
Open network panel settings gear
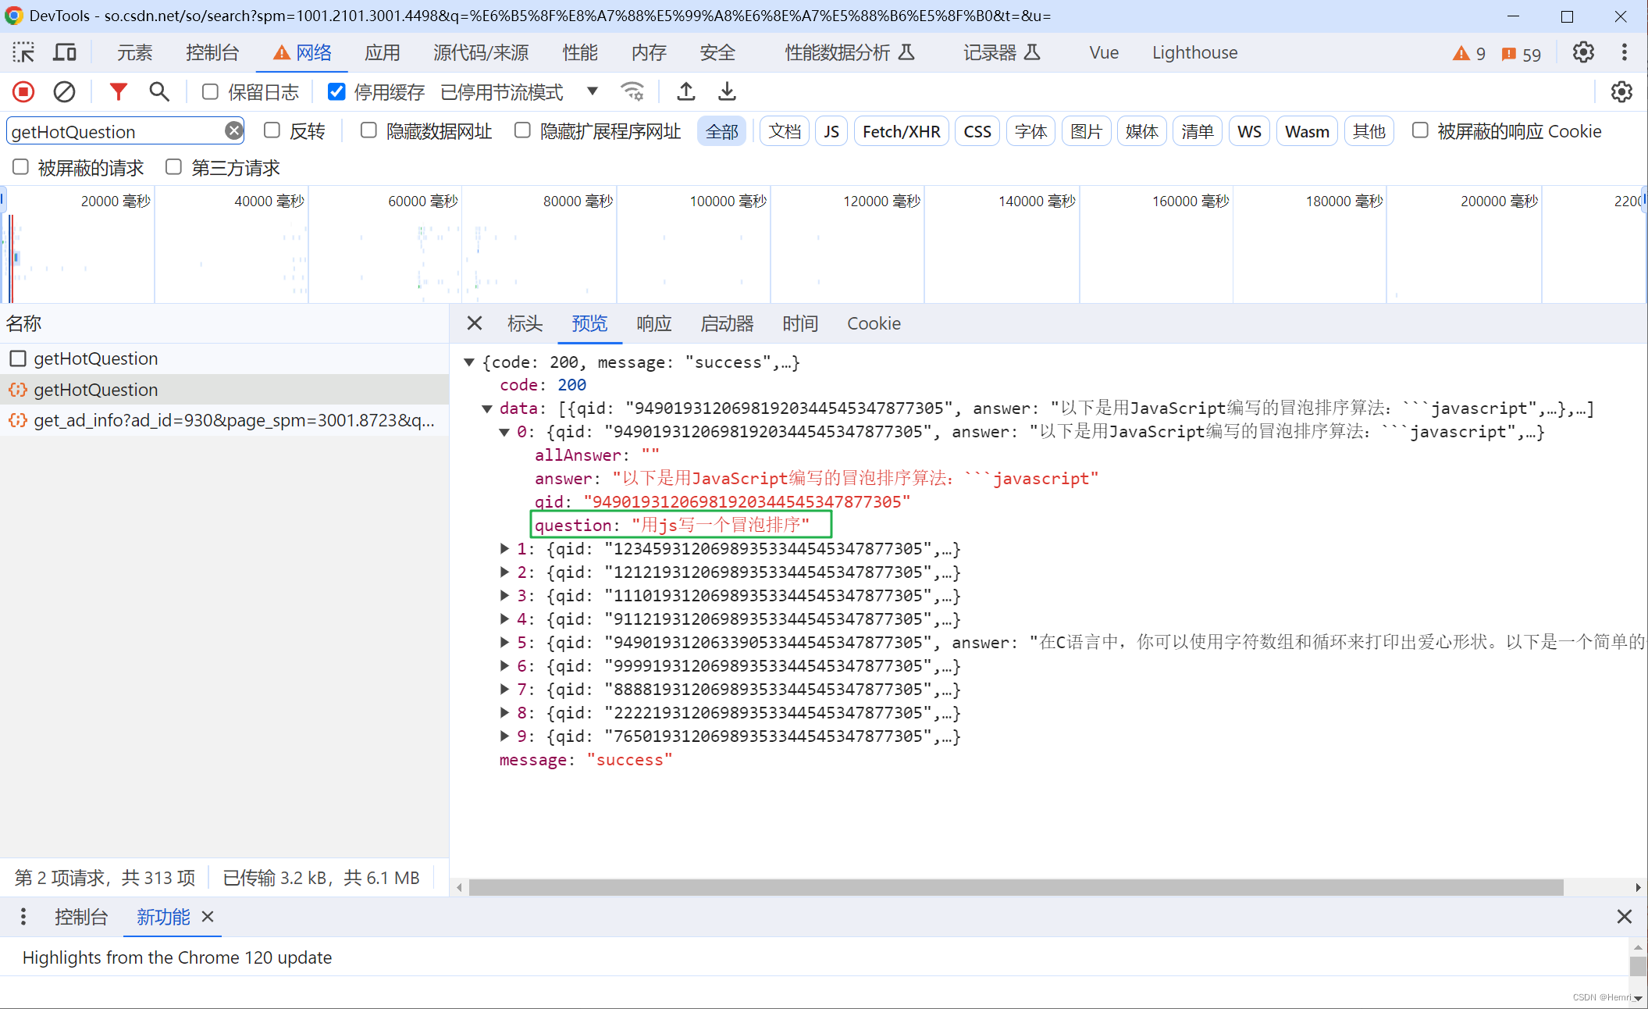tap(1621, 92)
